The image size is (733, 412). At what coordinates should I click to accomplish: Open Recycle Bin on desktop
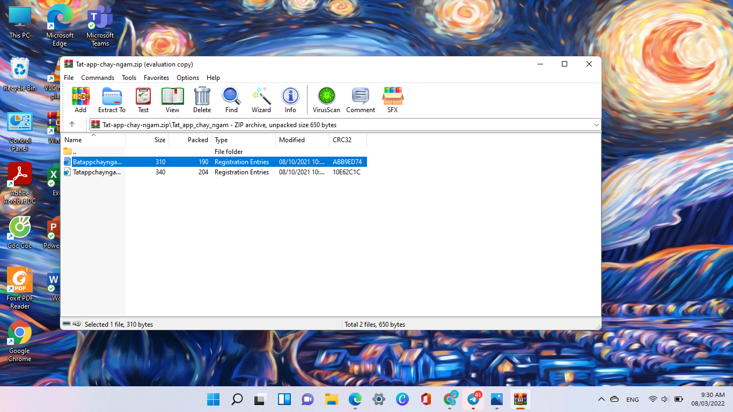coord(20,75)
